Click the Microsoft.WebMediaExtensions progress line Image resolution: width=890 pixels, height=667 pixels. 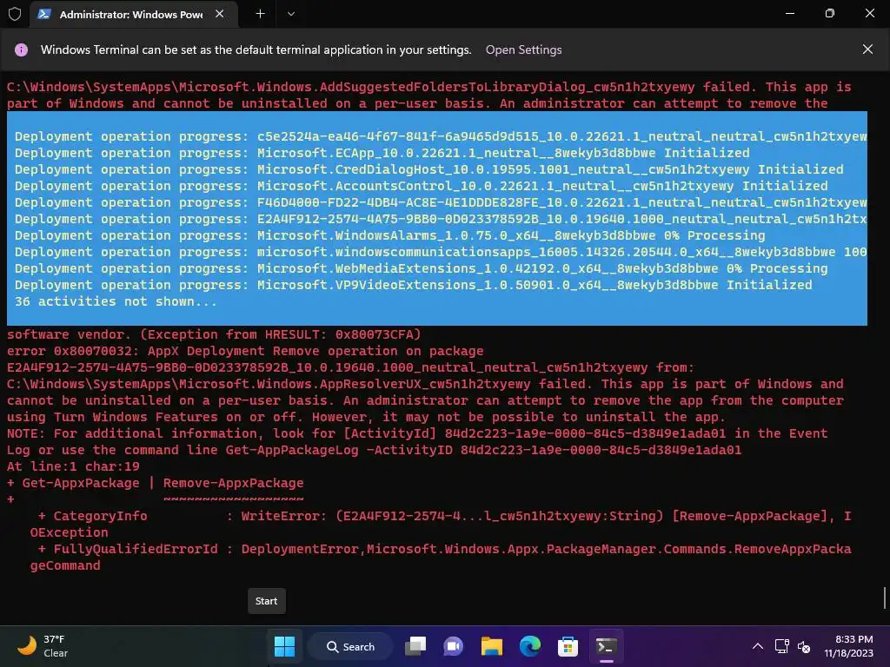click(422, 269)
